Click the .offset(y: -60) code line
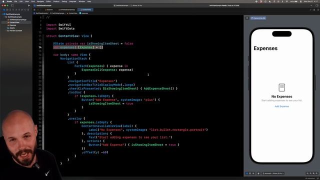This screenshot has width=320, height=180. click(x=95, y=152)
